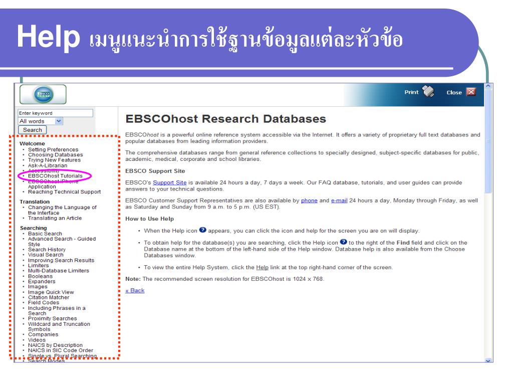Open Field Codes topic
The image size is (513, 385).
(x=44, y=303)
